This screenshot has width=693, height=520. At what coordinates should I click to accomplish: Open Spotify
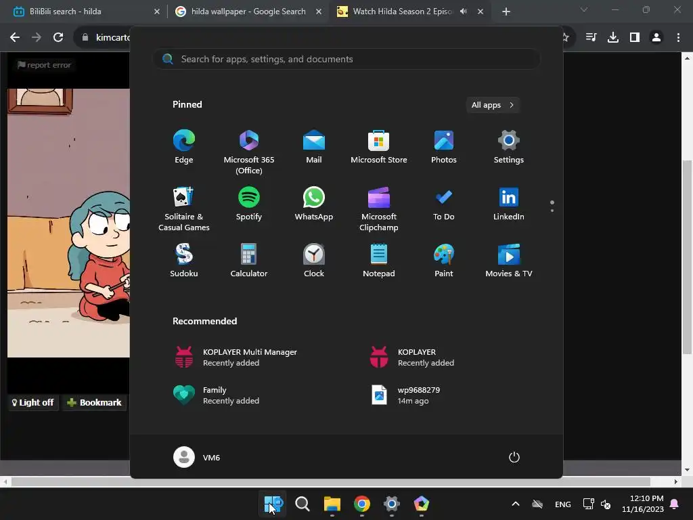point(249,204)
